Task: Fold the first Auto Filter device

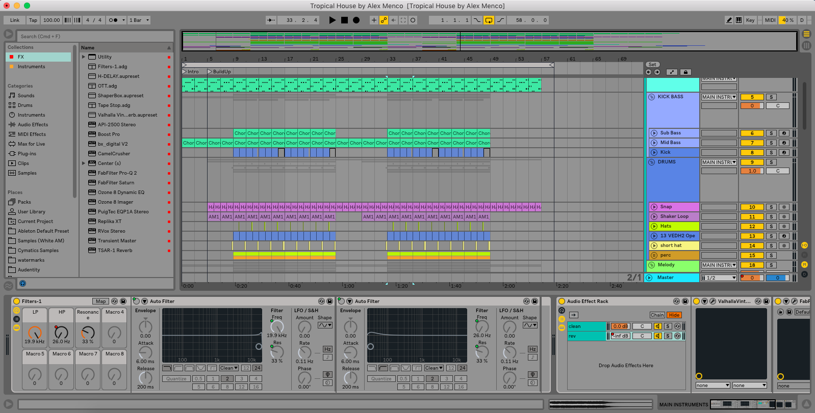Action: point(144,301)
